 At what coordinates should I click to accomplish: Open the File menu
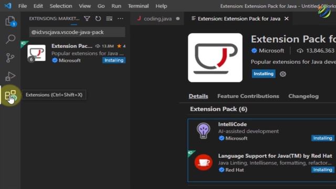(x=23, y=6)
